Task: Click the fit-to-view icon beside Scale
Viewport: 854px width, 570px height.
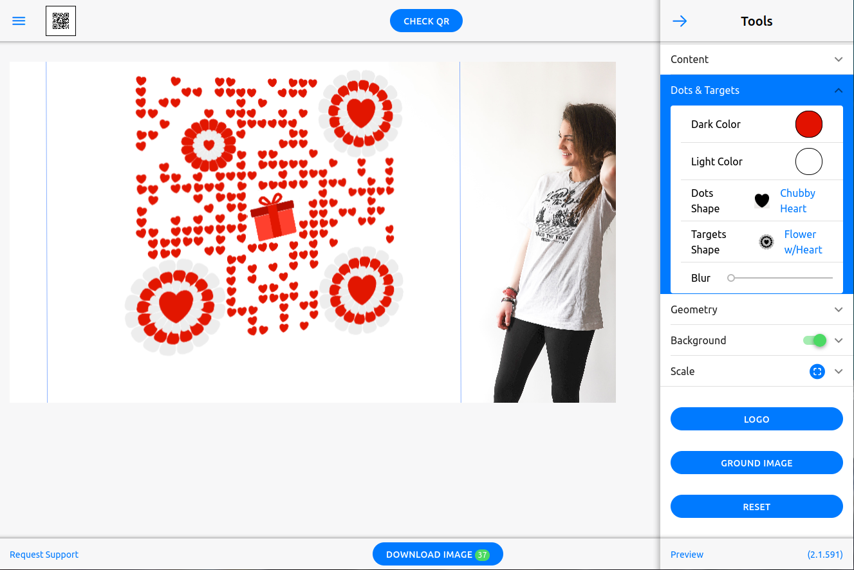Action: point(817,371)
